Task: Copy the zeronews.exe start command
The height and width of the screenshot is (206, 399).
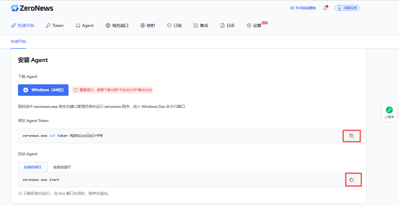Action: point(352,180)
